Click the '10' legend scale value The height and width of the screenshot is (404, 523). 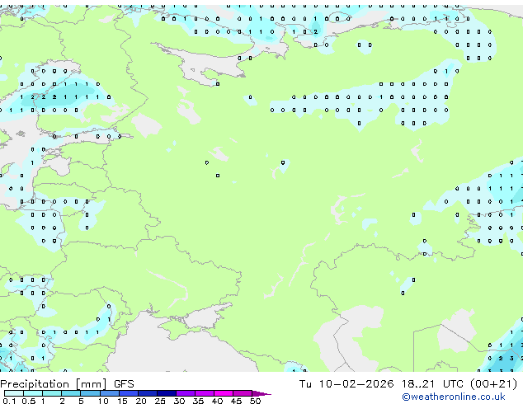pos(103,401)
